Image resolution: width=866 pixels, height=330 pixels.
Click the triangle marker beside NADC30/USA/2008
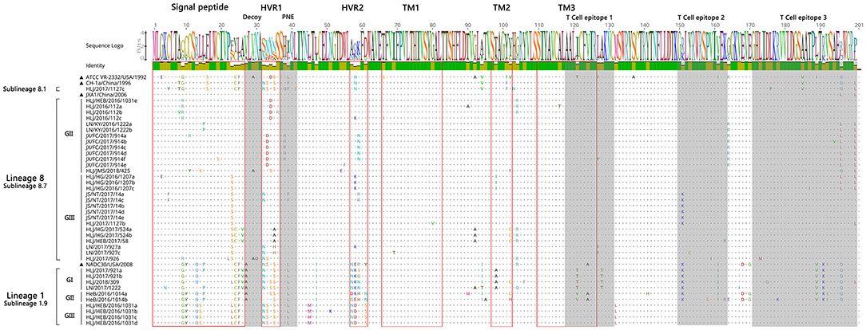click(81, 265)
